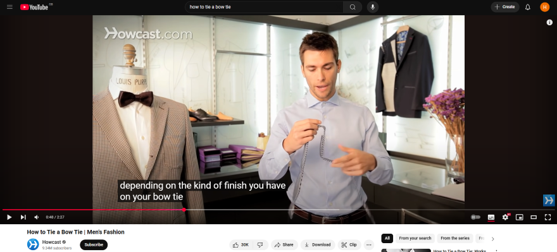Click the search magnifier button
The width and height of the screenshot is (557, 252).
coord(353,7)
